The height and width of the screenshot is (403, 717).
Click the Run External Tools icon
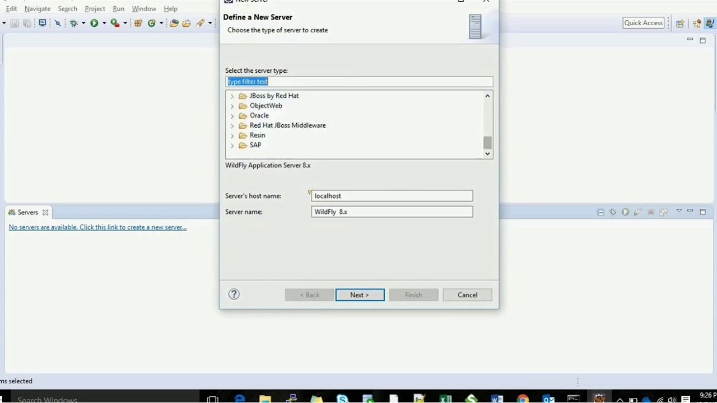pyautogui.click(x=114, y=23)
